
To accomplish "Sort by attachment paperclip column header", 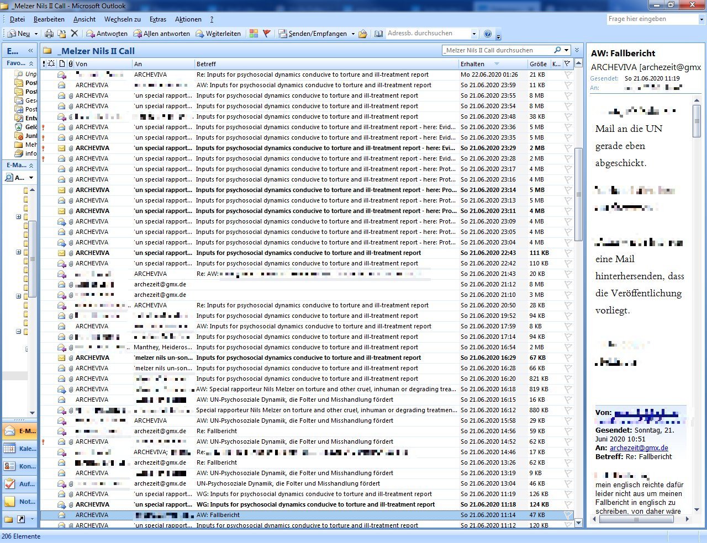I will 70,64.
